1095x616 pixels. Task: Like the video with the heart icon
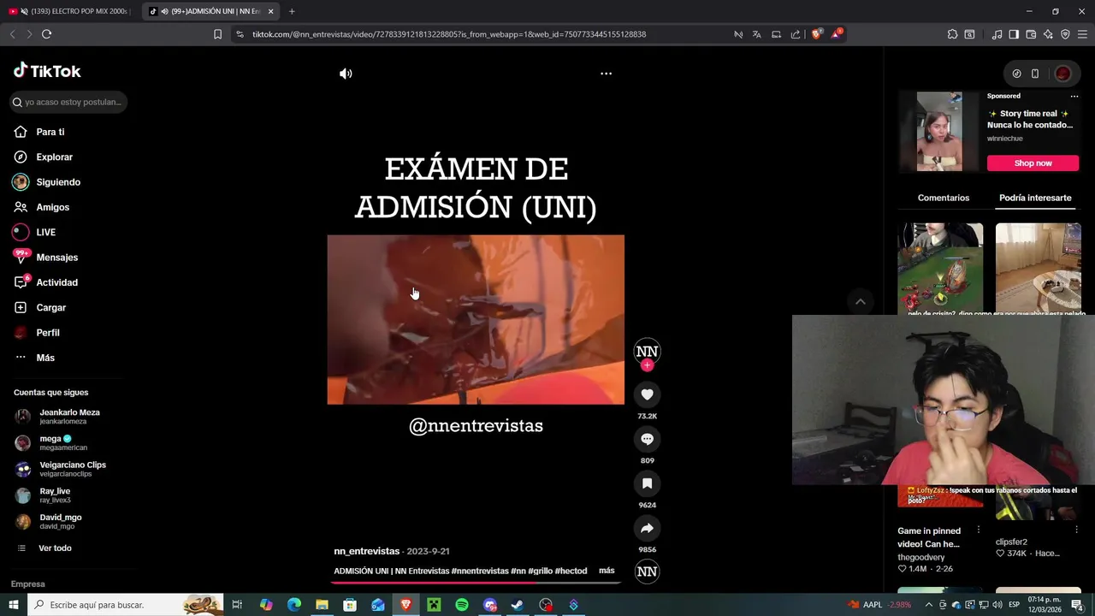point(647,394)
